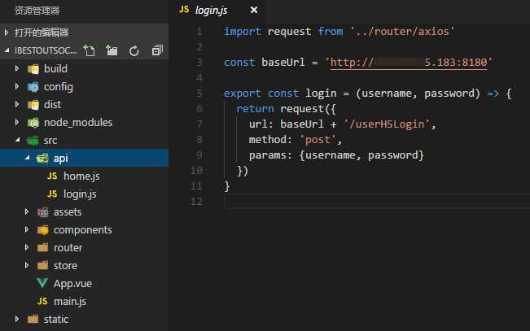Open login.js in the file tree

coord(80,194)
